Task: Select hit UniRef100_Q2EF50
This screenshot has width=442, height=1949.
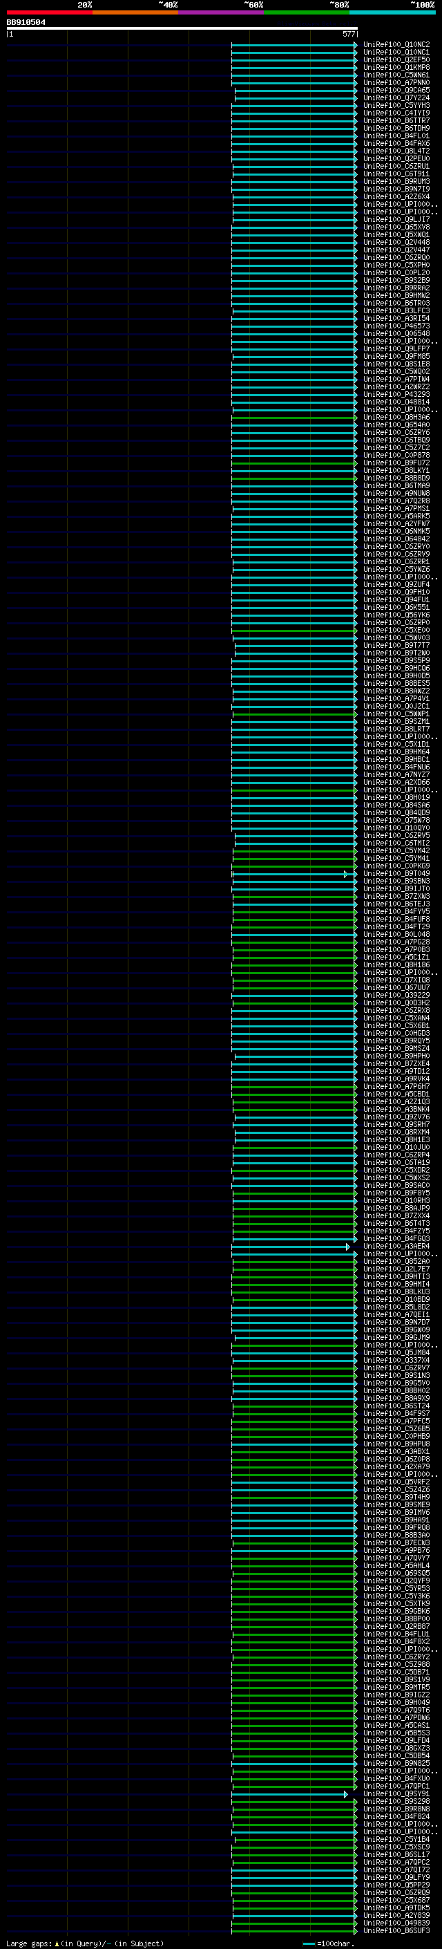Action: 396,59
